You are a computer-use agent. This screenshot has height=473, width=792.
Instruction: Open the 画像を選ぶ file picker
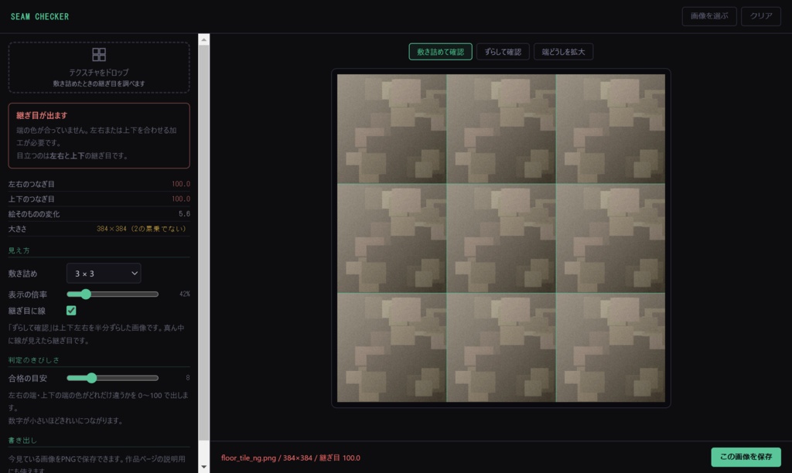coord(709,16)
